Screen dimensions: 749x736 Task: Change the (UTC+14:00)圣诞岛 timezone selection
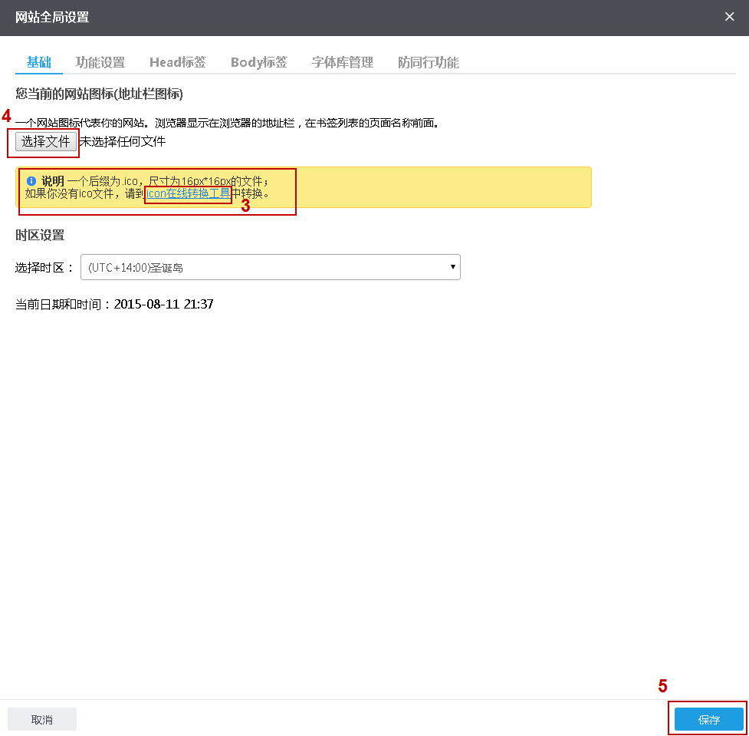click(x=270, y=267)
